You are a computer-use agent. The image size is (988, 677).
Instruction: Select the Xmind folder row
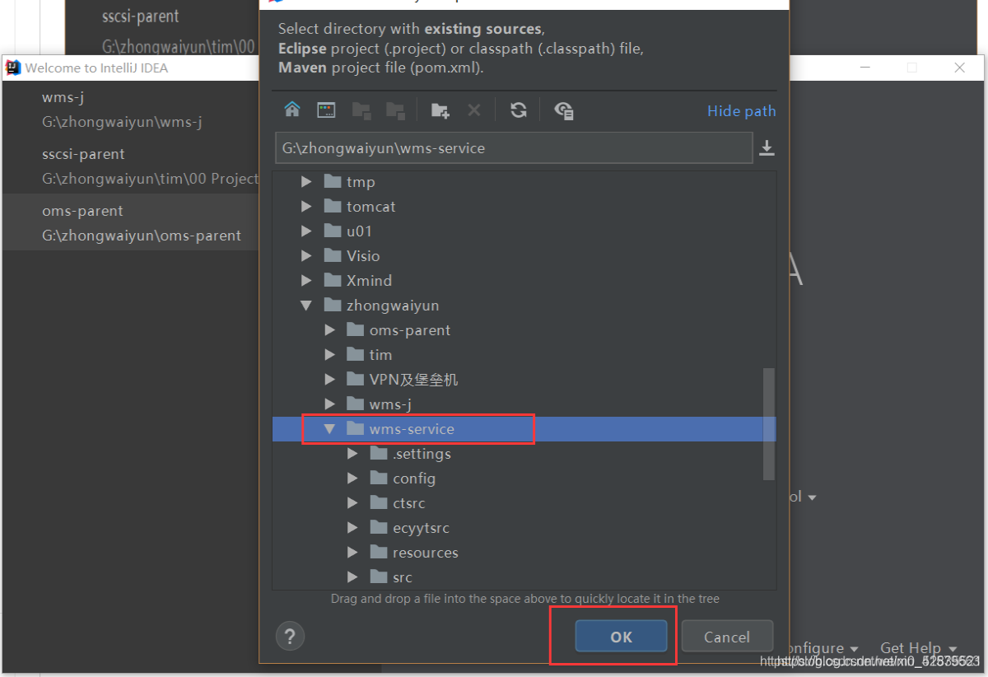[524, 280]
